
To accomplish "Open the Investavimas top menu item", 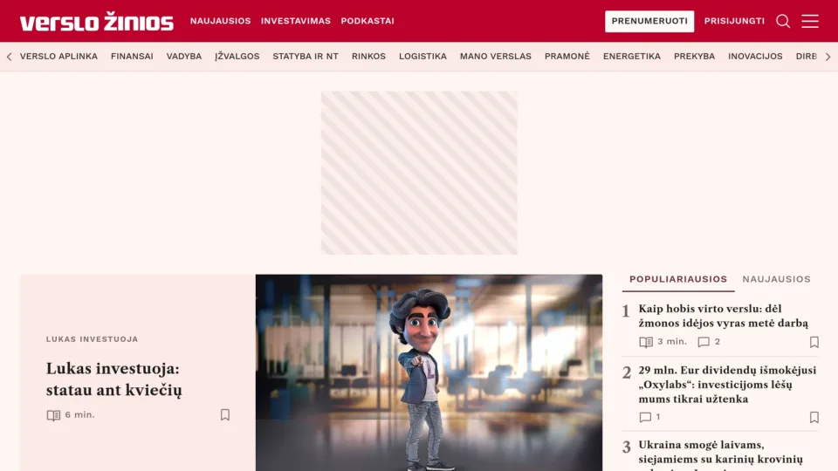I will click(x=296, y=21).
